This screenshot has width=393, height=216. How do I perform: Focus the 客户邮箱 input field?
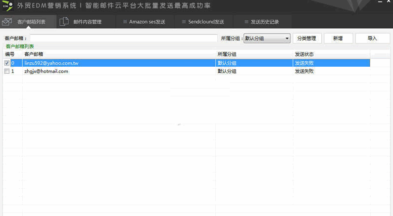click(x=124, y=38)
